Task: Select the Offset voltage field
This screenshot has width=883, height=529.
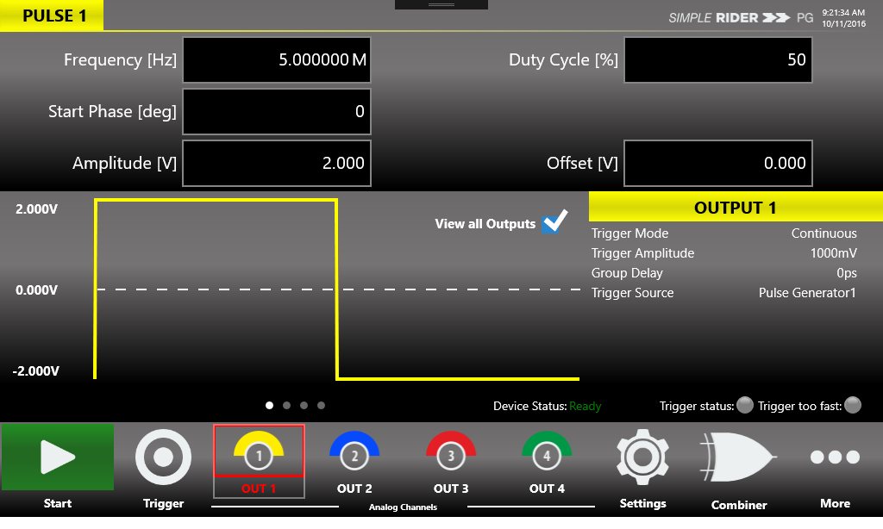Action: pyautogui.click(x=717, y=163)
